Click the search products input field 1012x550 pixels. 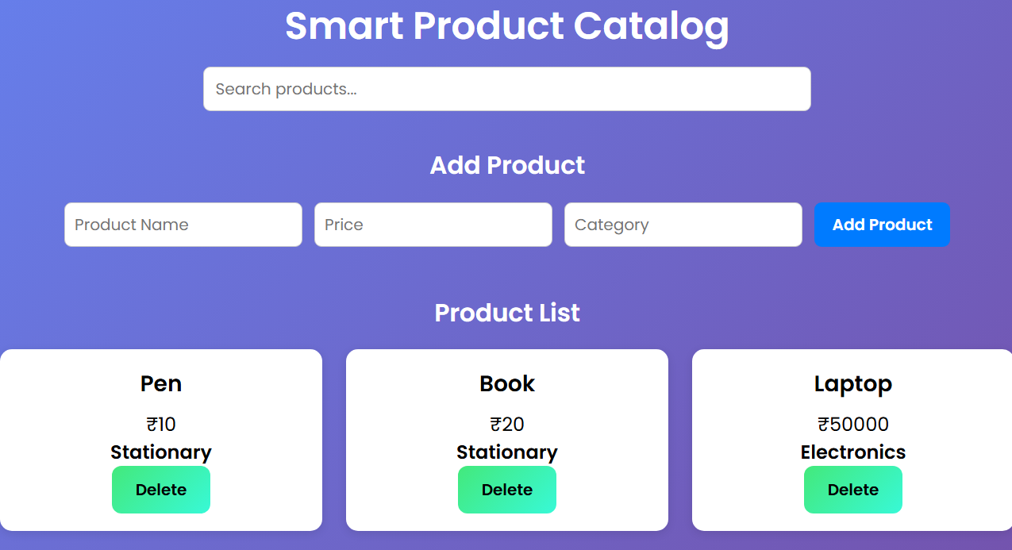(x=507, y=89)
